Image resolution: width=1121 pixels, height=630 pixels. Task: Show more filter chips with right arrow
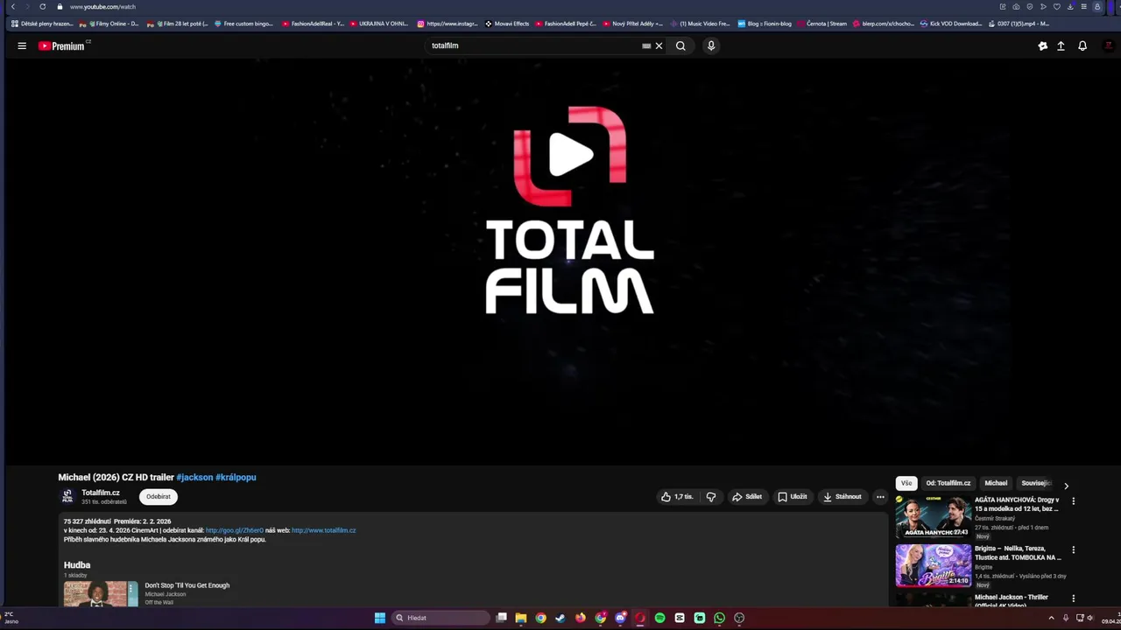(1066, 486)
